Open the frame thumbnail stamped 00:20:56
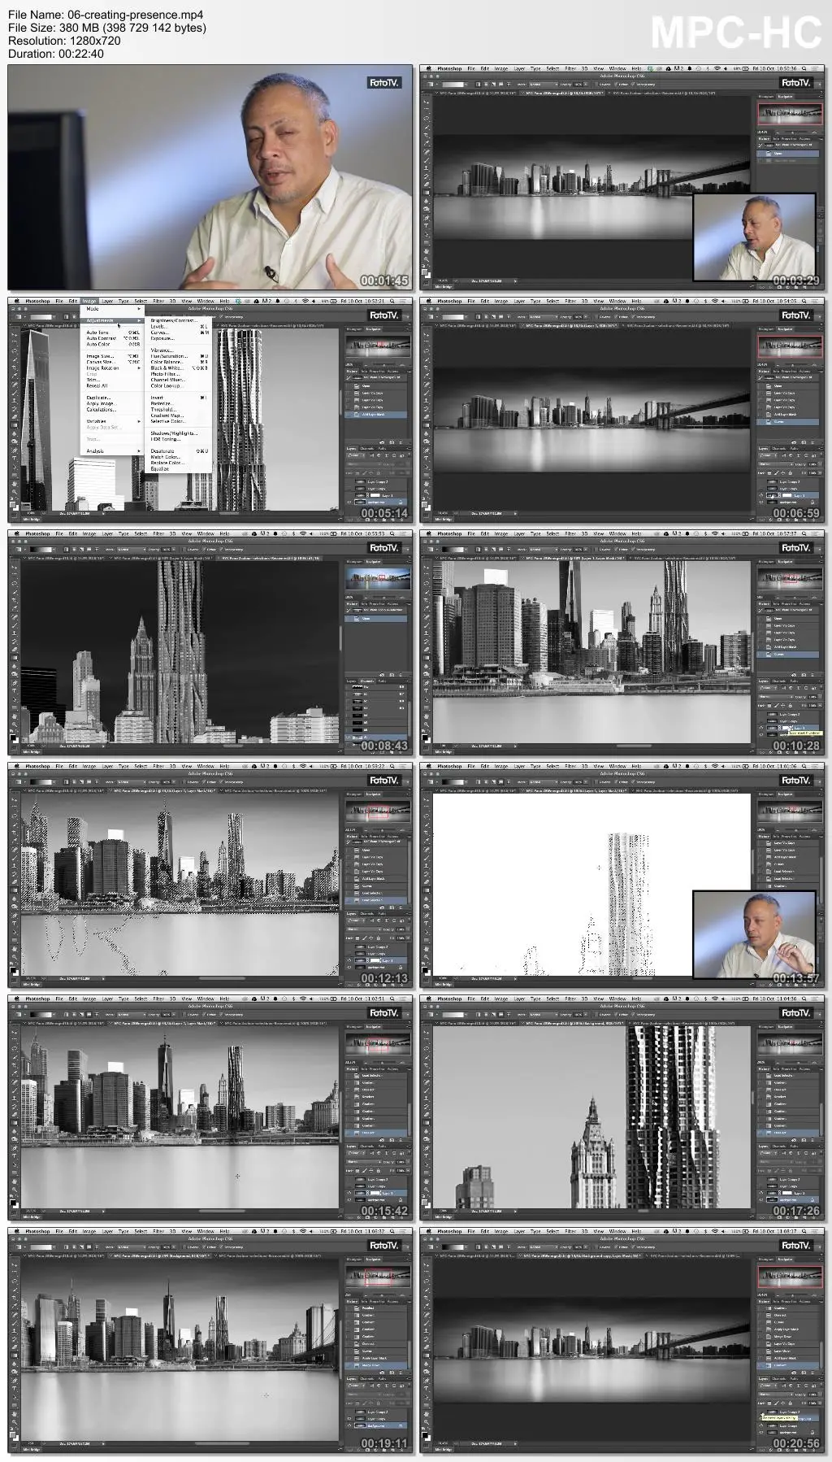 622,1340
